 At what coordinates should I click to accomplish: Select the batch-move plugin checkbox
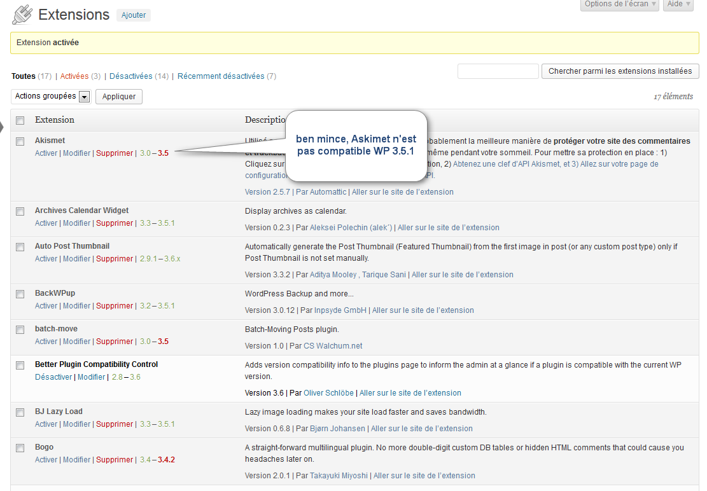(20, 329)
